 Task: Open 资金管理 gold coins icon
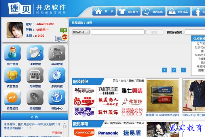click(12, 75)
